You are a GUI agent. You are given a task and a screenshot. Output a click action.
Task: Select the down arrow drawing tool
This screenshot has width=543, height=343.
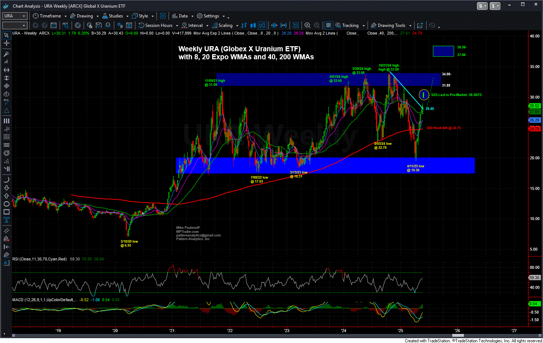(x=6, y=188)
